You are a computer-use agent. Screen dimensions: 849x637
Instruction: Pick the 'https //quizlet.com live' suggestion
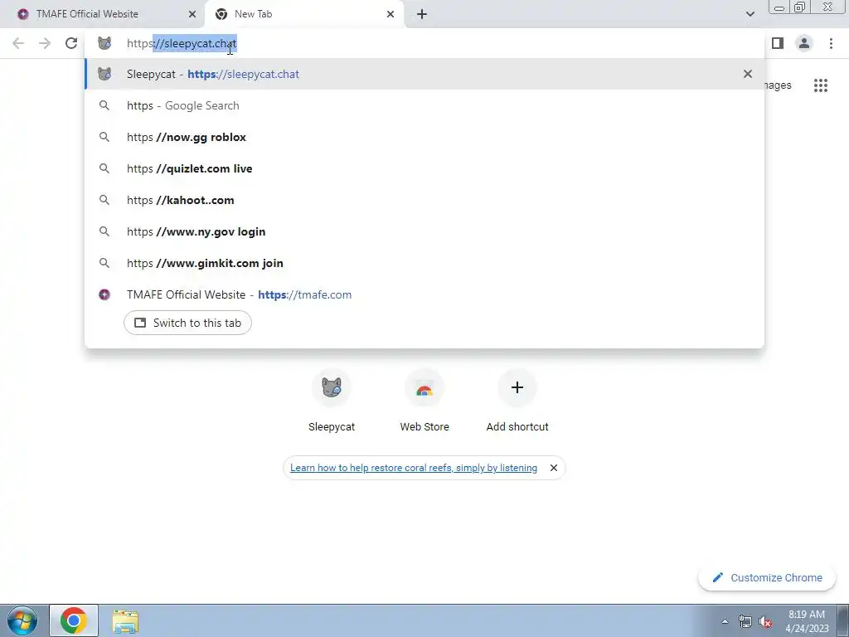point(424,168)
